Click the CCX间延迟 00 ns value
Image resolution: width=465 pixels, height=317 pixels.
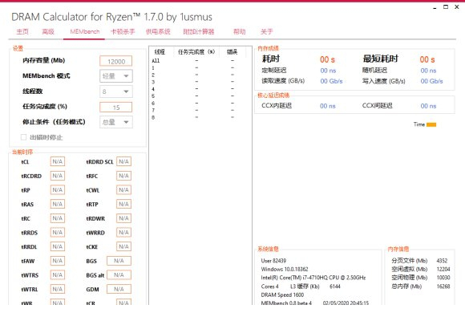point(429,106)
